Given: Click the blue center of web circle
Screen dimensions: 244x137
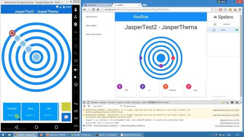Looking at the screenshot, I should pyautogui.click(x=161, y=58).
